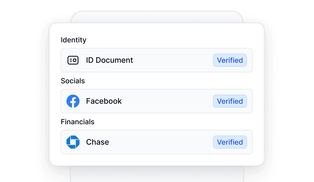This screenshot has width=314, height=182.
Task: Click empty middle space in ID Document row
Action: tap(172, 60)
